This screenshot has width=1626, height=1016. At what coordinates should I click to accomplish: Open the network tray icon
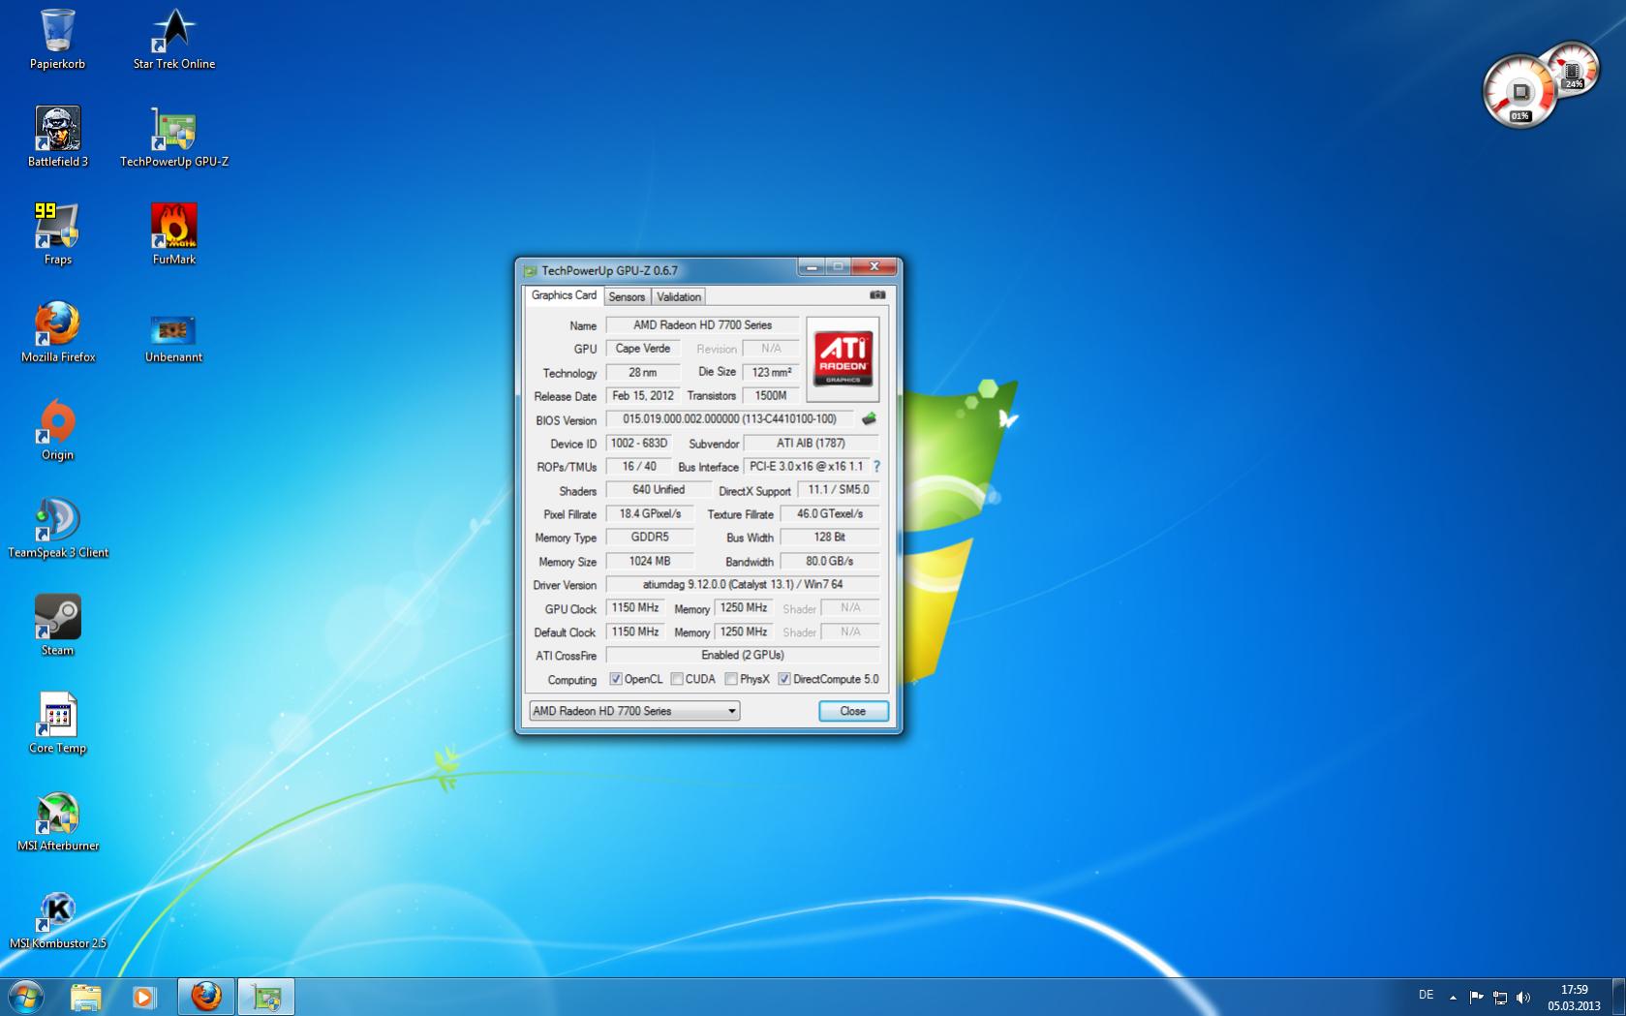(x=1500, y=997)
